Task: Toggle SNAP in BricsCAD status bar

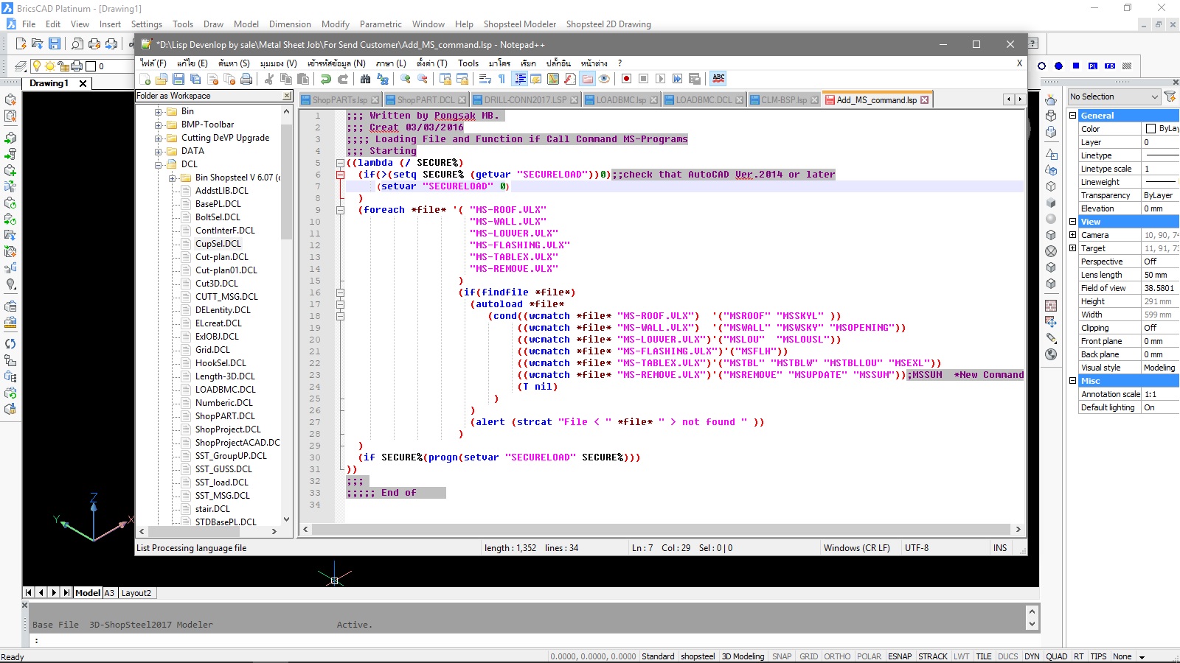Action: click(x=782, y=656)
